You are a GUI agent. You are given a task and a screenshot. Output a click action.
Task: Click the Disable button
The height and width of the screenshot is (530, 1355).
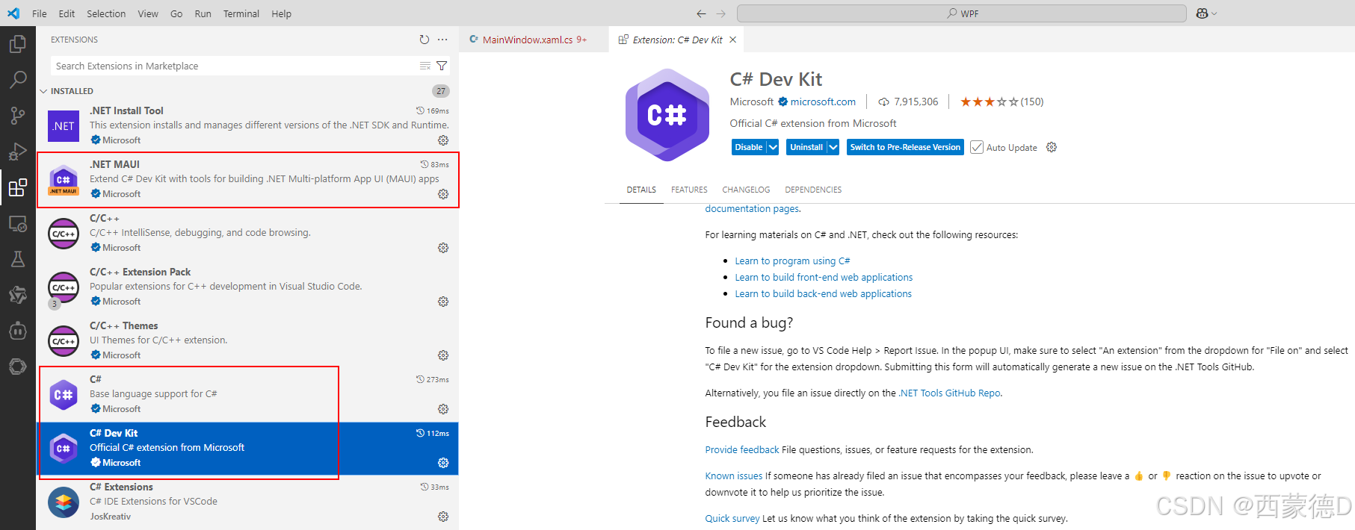[x=749, y=147]
